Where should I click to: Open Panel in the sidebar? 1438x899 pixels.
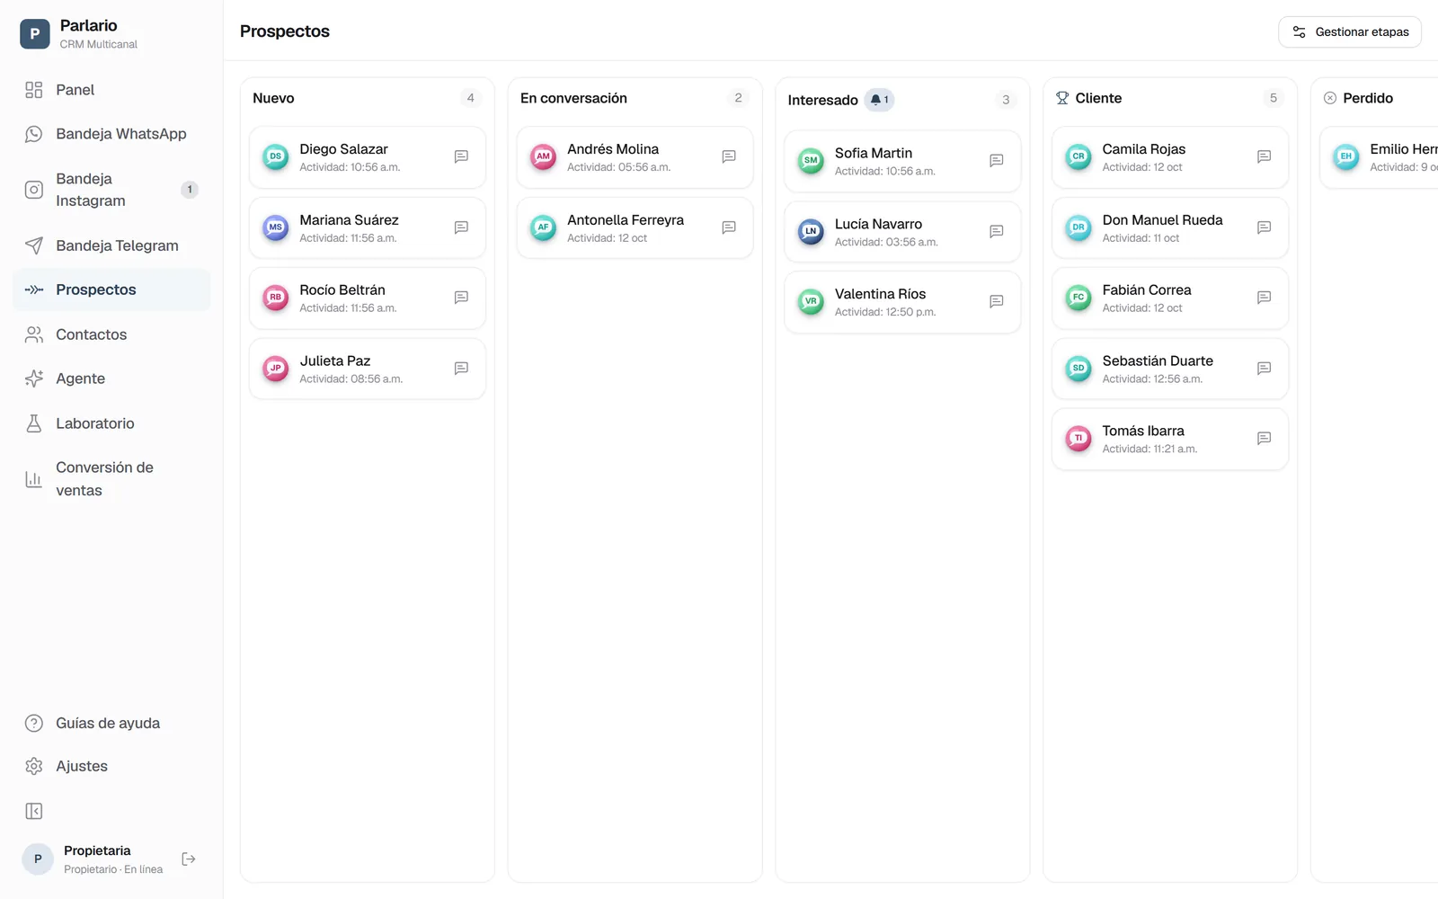111,90
